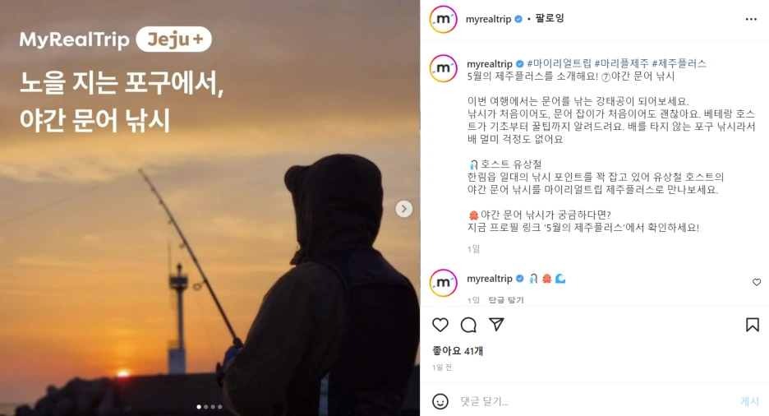Save post with the bookmark icon
The height and width of the screenshot is (416, 769).
tap(753, 325)
